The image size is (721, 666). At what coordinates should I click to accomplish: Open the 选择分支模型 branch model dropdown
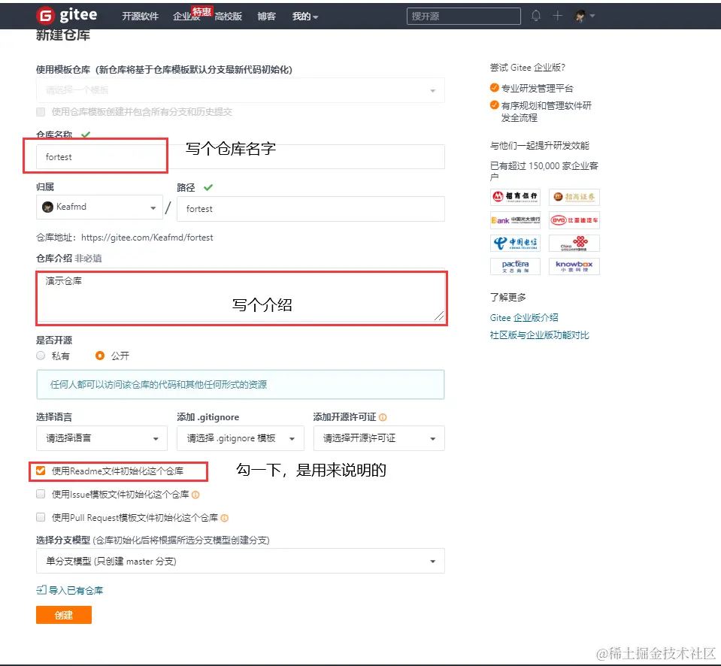coord(241,561)
